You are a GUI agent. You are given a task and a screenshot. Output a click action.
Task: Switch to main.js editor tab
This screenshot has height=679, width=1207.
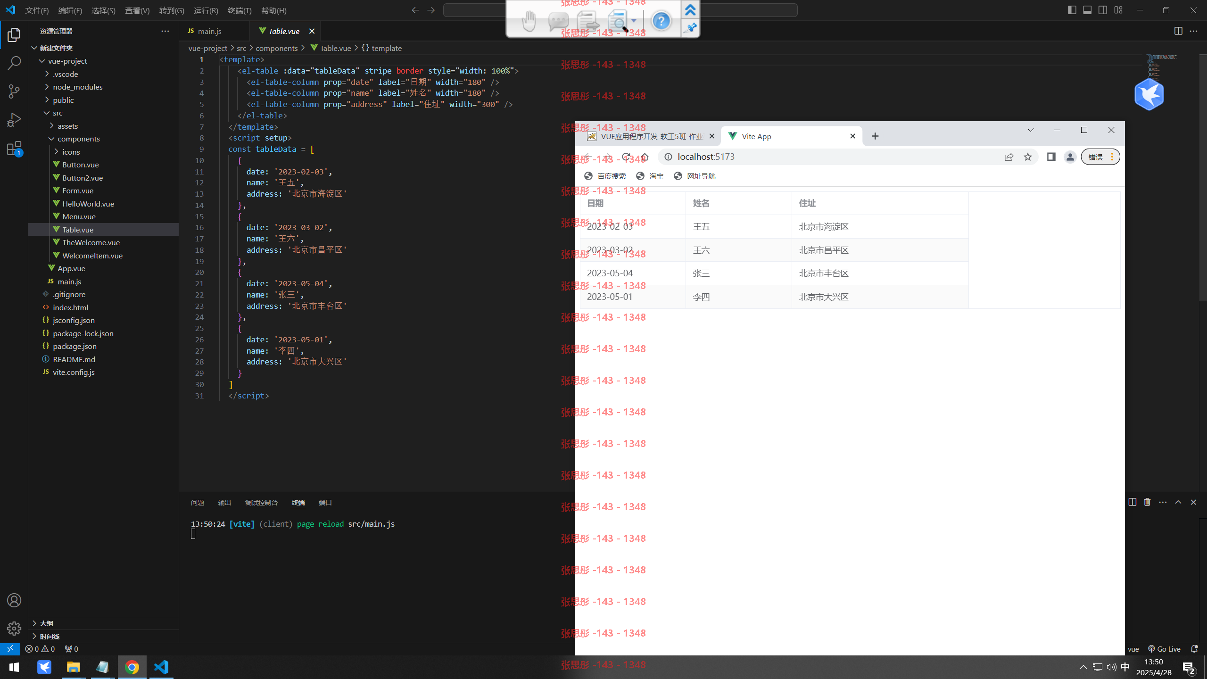tap(209, 31)
